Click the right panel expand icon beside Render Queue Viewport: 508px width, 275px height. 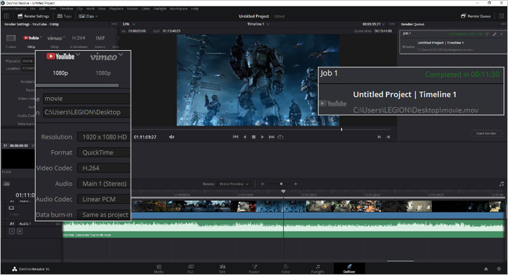(x=501, y=16)
